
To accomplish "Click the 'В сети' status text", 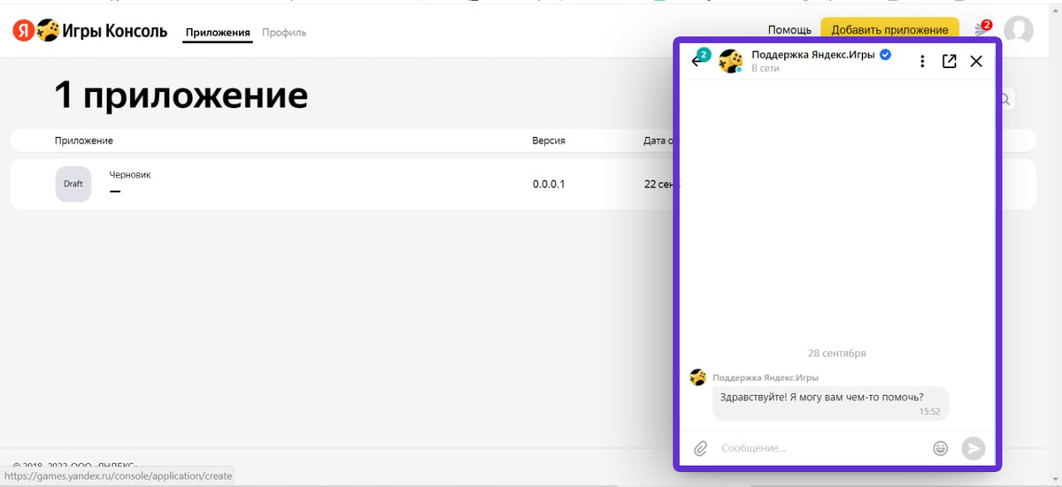I will click(x=766, y=68).
